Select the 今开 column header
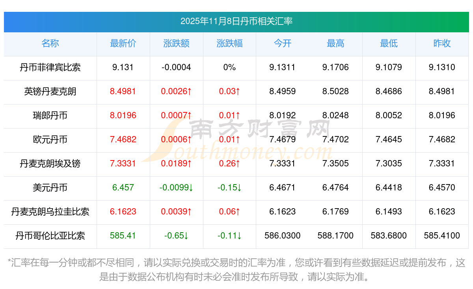This screenshot has width=473, height=289. click(x=283, y=44)
